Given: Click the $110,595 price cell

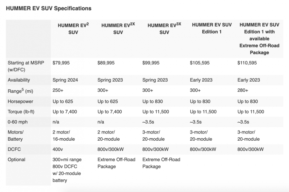Looking at the screenshot, I should [x=247, y=63].
